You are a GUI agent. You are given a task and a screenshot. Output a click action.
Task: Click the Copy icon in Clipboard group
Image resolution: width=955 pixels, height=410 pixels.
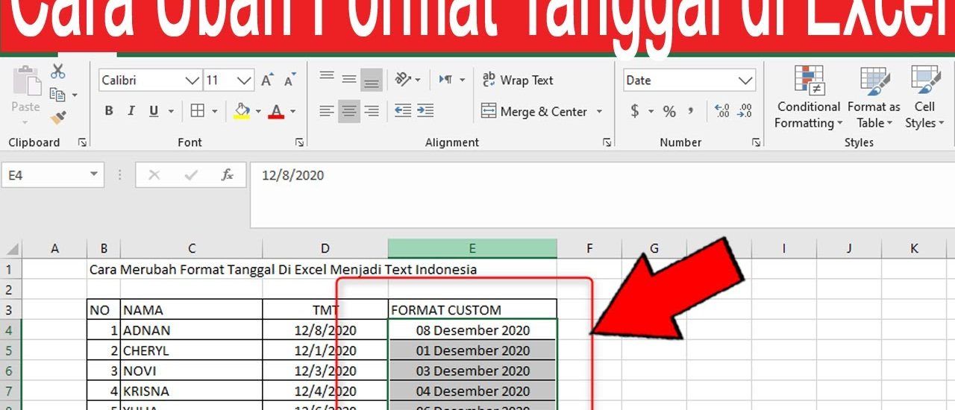(57, 95)
